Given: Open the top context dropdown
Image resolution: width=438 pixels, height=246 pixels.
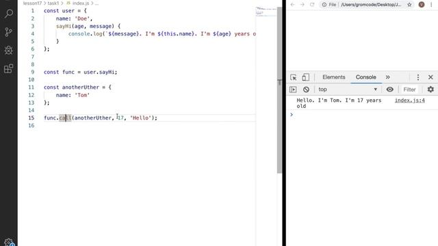Looking at the screenshot, I should [348, 90].
